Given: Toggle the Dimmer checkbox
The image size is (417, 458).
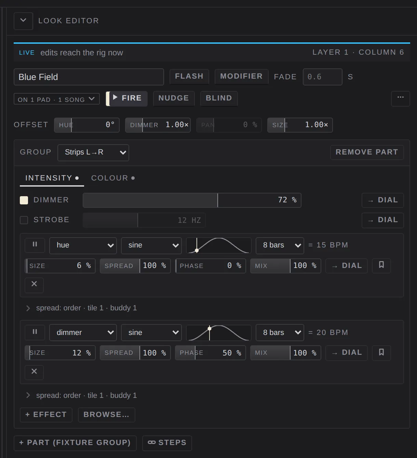Looking at the screenshot, I should 24,200.
